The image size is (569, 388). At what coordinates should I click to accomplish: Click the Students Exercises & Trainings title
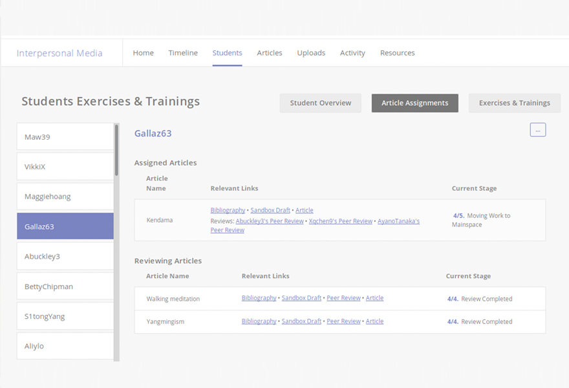pyautogui.click(x=111, y=102)
